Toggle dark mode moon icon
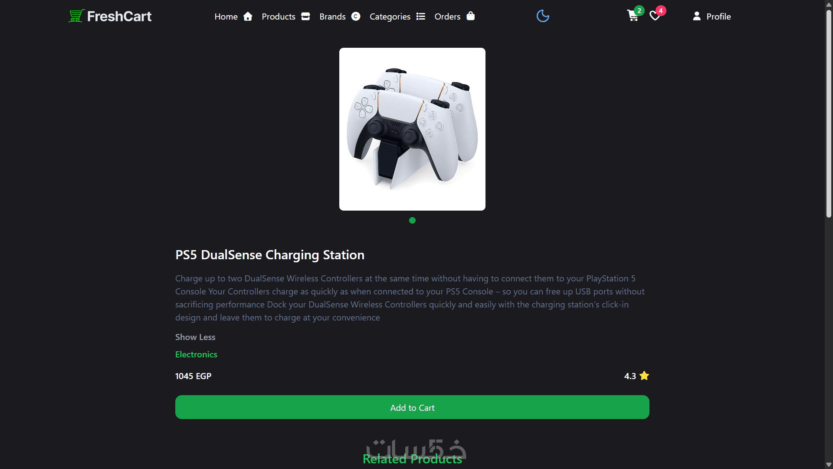The width and height of the screenshot is (833, 469). tap(543, 17)
